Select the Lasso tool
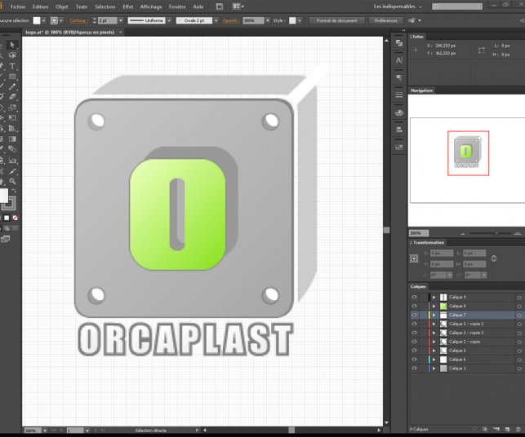This screenshot has height=437, width=525. point(12,55)
